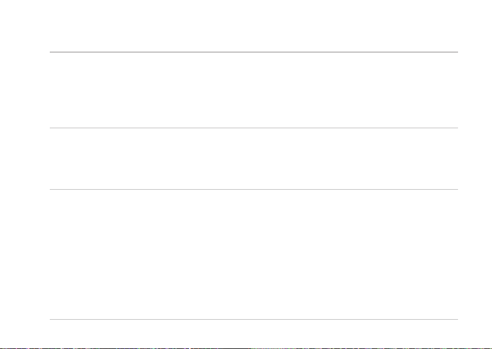Screen dimensions: 492x349
Task: Click the thick top horizontal divider line
Action: [254, 52]
